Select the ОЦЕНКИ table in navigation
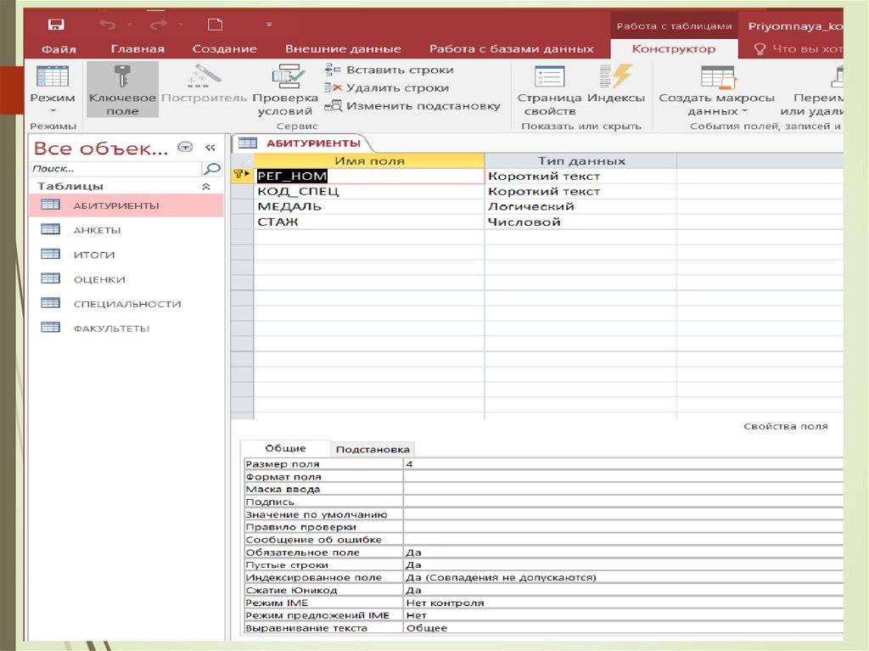 [99, 279]
